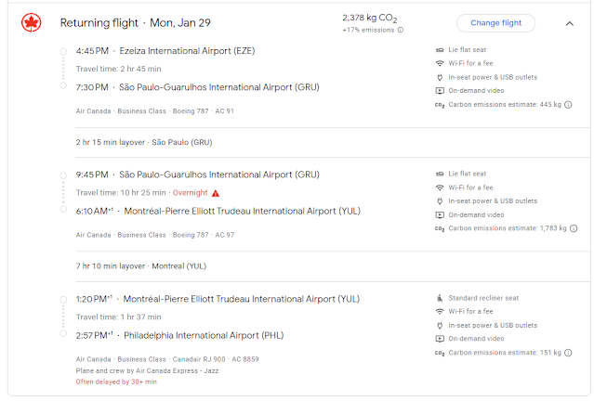Click the Overnight red warning triangle icon
This screenshot has height=401, width=594.
click(x=216, y=193)
